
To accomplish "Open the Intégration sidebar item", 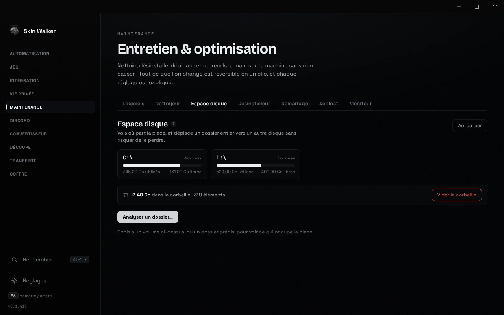I will click(x=50, y=80).
